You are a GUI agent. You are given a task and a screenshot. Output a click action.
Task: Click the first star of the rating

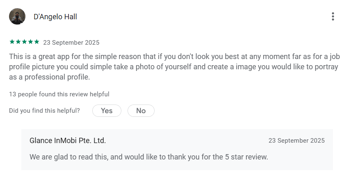[12, 42]
